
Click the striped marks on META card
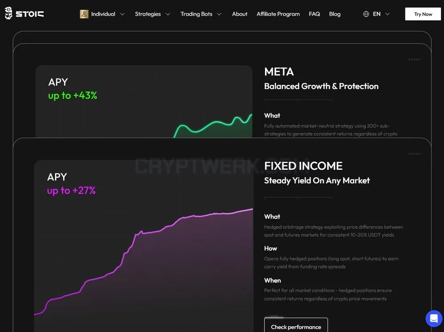[414, 60]
